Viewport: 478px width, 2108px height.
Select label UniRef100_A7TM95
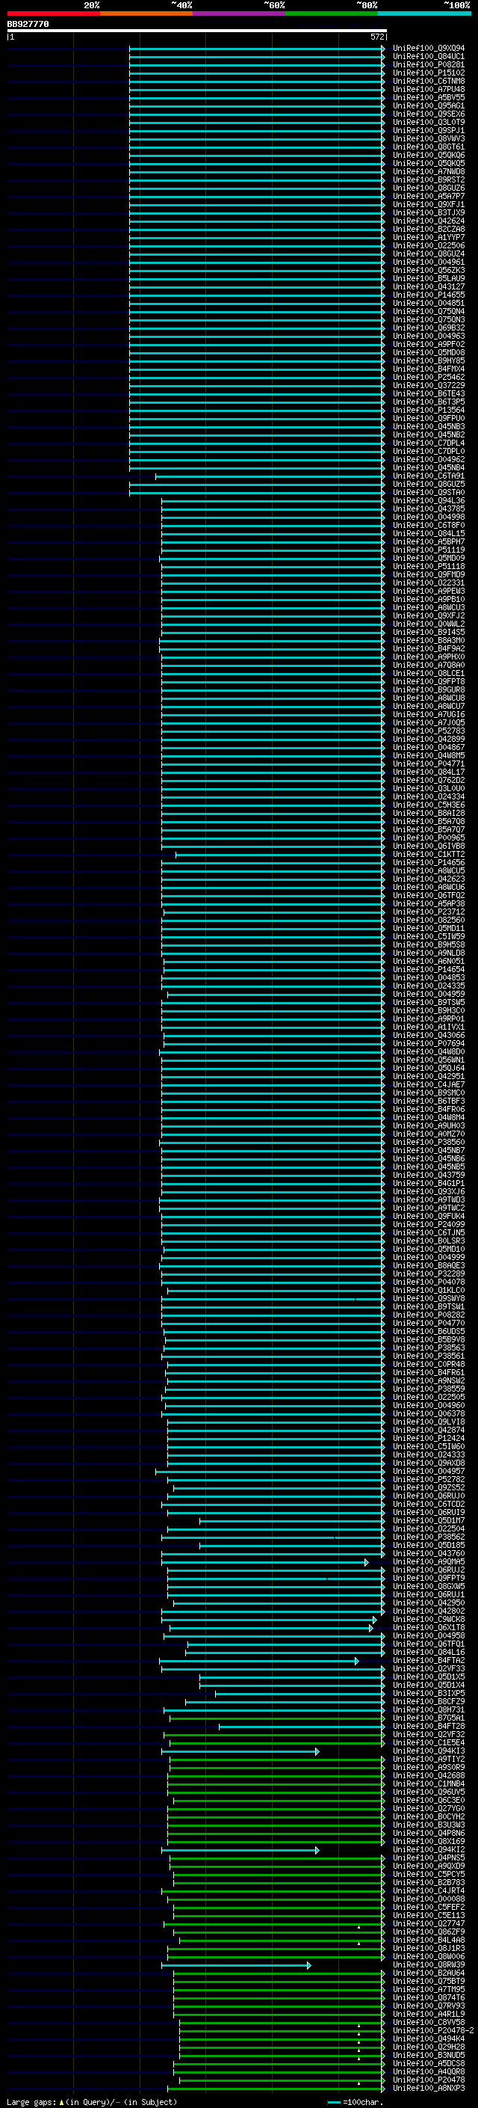(x=429, y=1989)
